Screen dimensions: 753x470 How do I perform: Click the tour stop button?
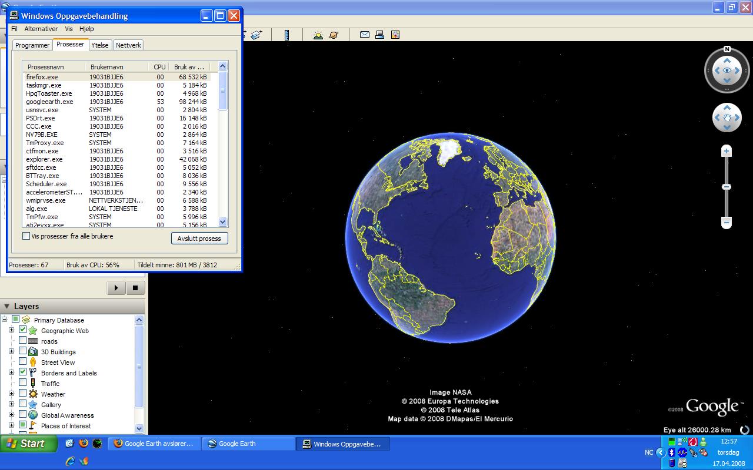pos(135,288)
